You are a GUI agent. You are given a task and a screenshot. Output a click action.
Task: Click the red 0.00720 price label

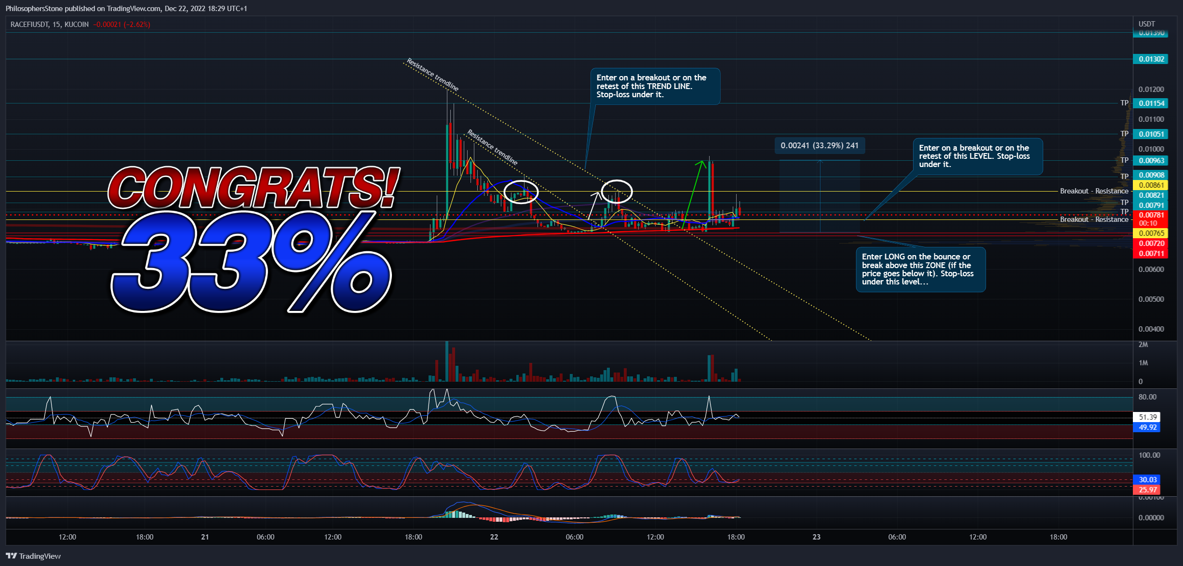1151,244
